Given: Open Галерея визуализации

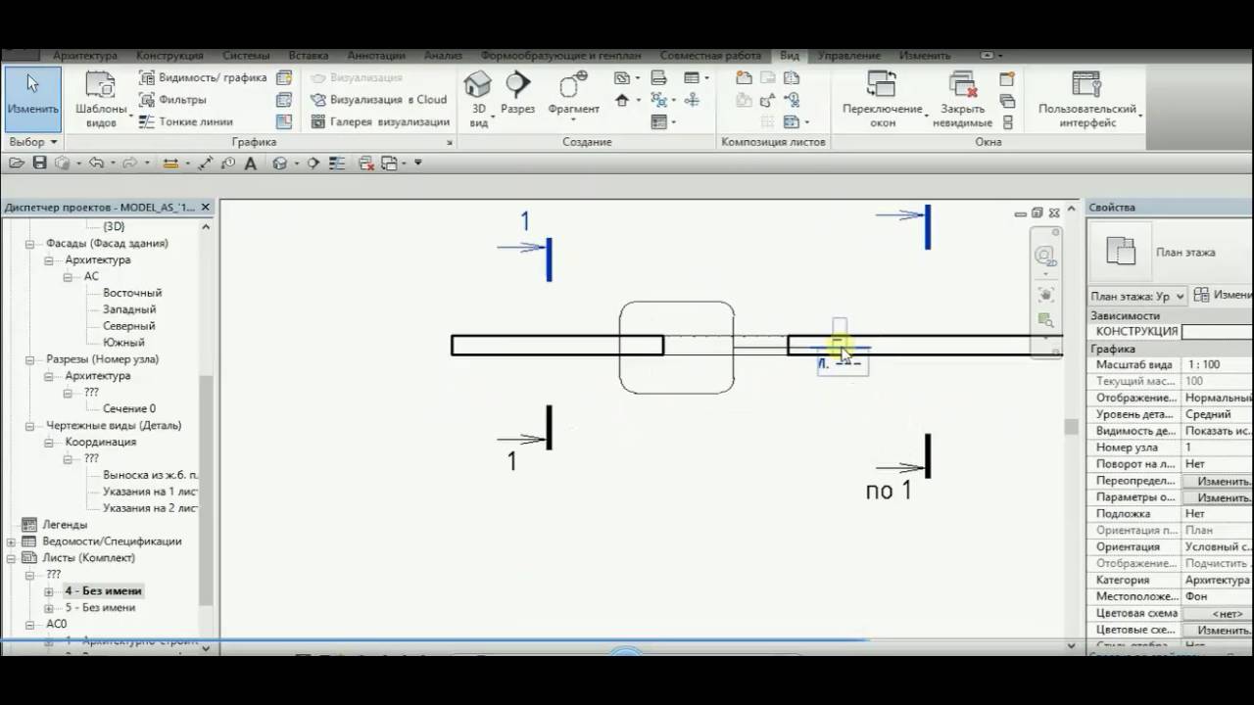Looking at the screenshot, I should tap(380, 122).
